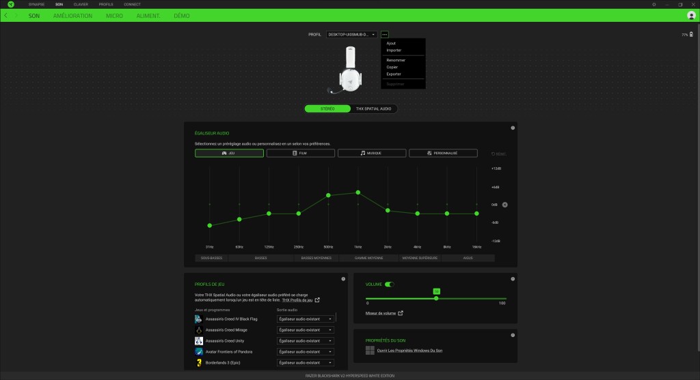Switch to THX Spatial Audio mode
This screenshot has height=380, width=700.
(x=374, y=108)
